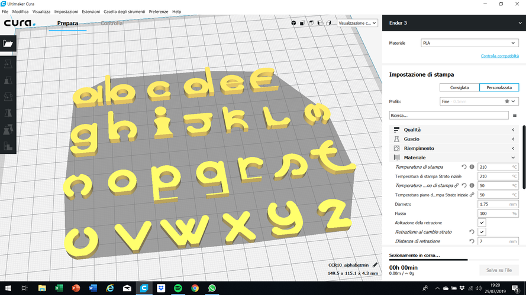Click the Temperatura di stampa value field
This screenshot has width=526, height=295.
pos(498,167)
